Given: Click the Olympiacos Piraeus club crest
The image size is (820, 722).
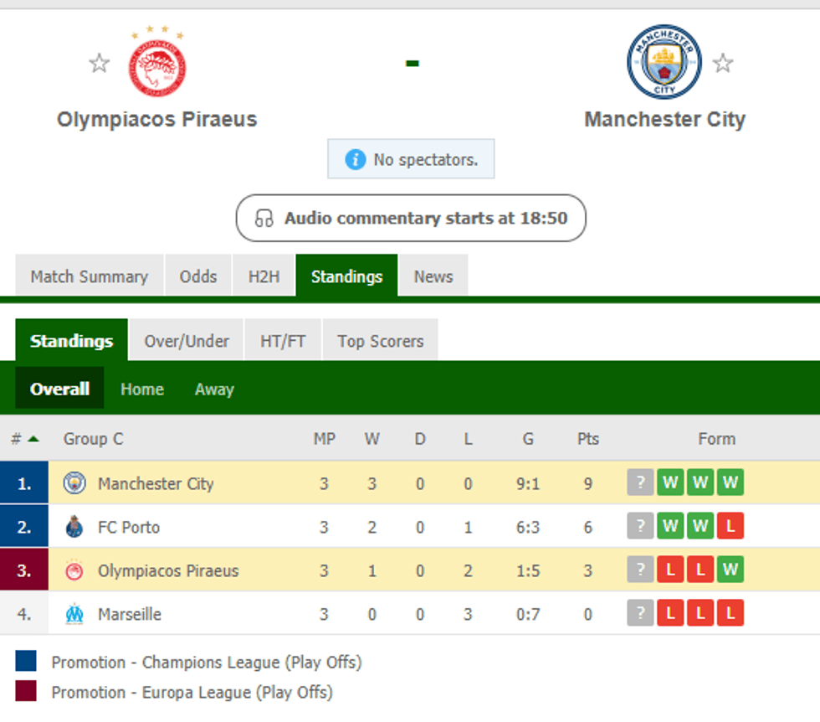Looking at the screenshot, I should point(156,64).
